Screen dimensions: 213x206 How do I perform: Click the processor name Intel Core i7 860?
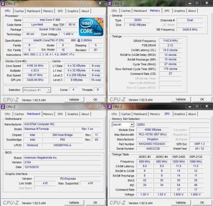(50, 20)
